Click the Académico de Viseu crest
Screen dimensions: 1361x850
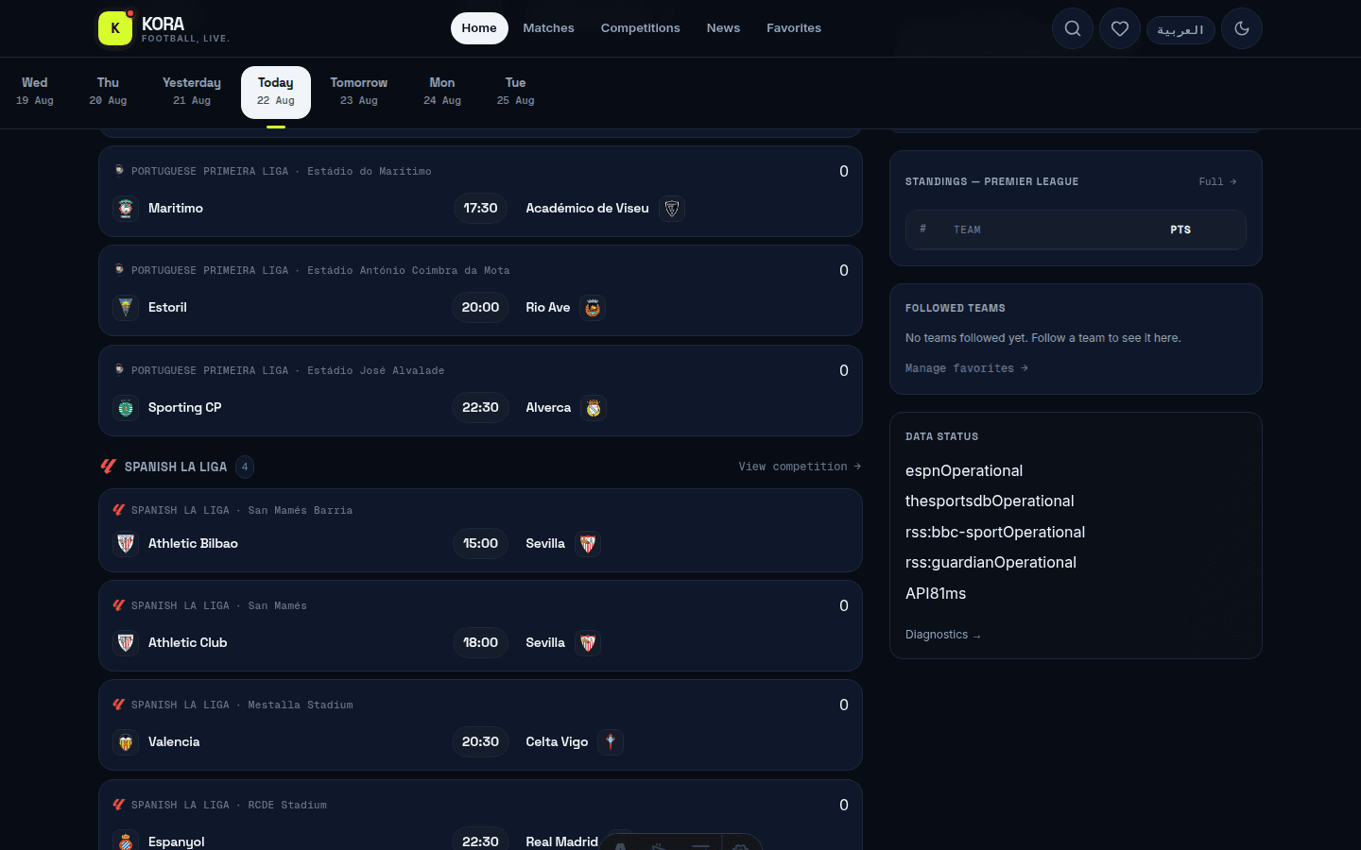[x=672, y=209]
